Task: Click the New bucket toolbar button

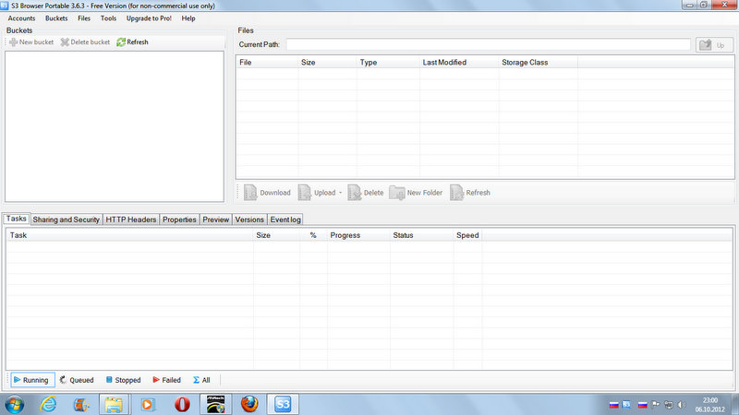Action: point(31,41)
